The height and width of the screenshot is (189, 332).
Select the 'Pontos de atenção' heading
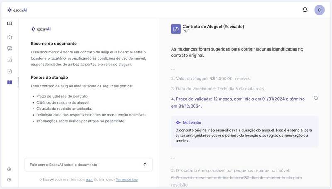point(49,78)
